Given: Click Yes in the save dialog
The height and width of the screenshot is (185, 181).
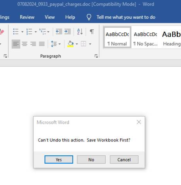Looking at the screenshot, I should pos(59,159).
